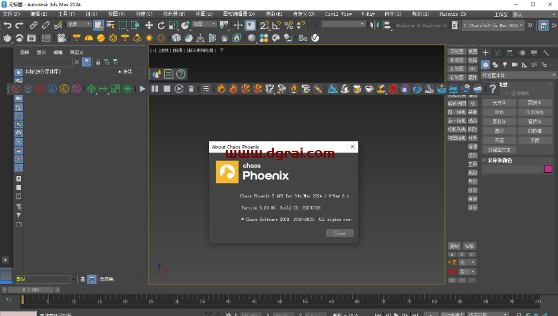Screen dimensions: 558x316
Task: Toggle the Helpers category button
Action: coord(525,64)
